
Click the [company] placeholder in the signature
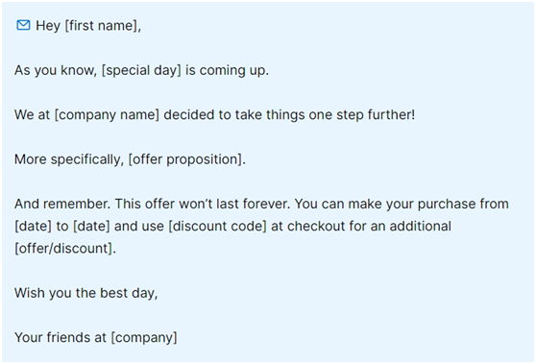(x=144, y=338)
